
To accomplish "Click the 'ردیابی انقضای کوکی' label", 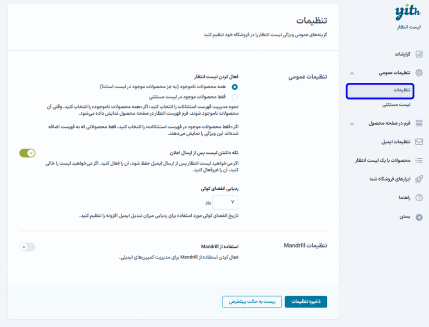I will tap(219, 189).
